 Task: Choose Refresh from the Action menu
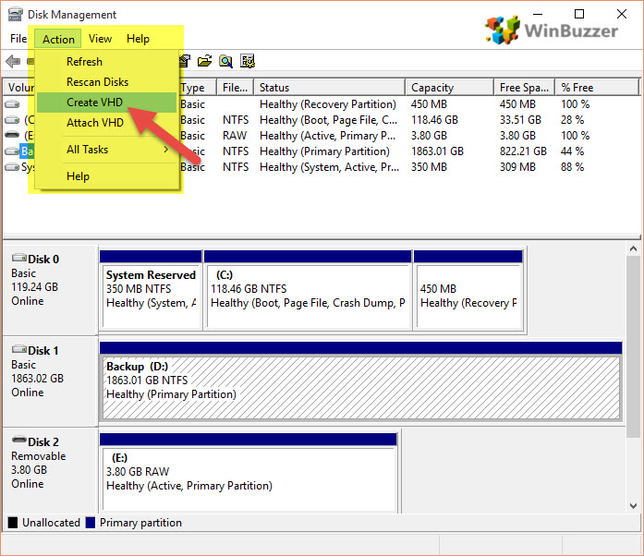(x=107, y=62)
